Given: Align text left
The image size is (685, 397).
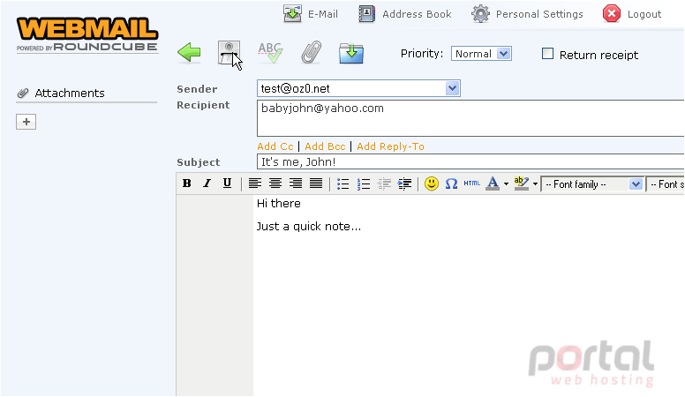Looking at the screenshot, I should tap(255, 184).
